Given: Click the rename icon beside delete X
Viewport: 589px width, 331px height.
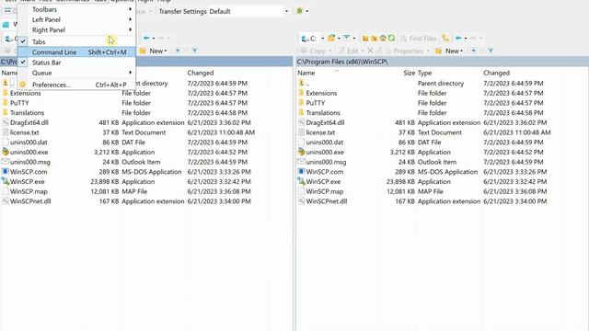Looking at the screenshot, I should pos(379,51).
